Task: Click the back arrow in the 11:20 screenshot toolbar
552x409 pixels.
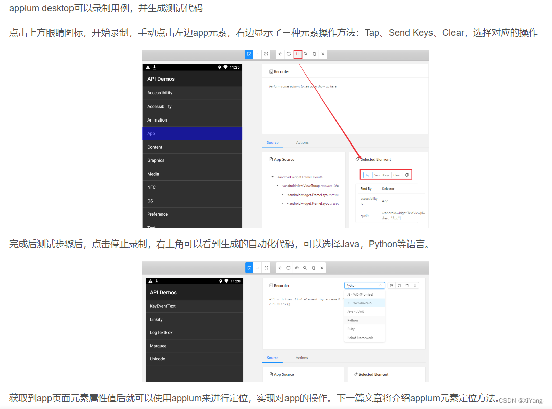Action: [x=280, y=268]
